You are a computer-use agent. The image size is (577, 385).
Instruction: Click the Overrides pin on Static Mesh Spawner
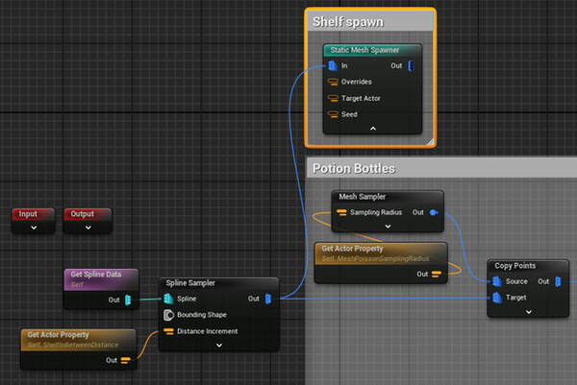[x=333, y=82]
